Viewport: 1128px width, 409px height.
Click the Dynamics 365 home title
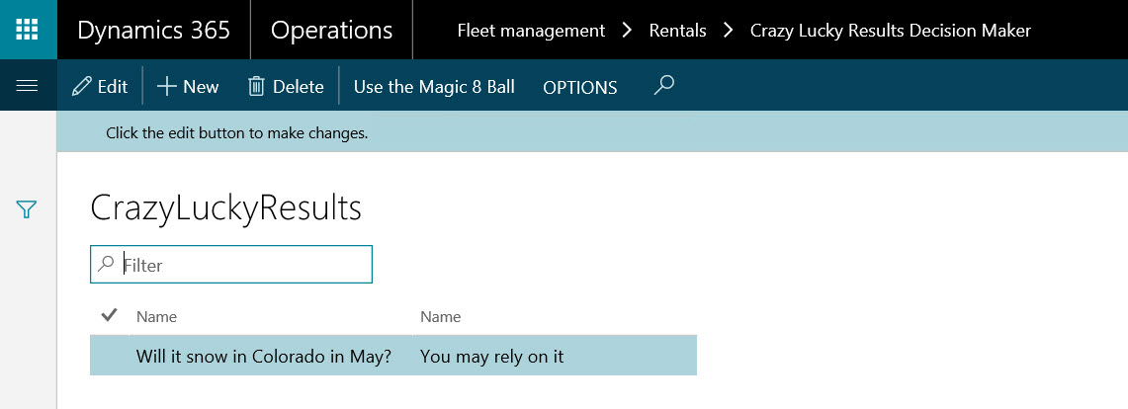153,31
